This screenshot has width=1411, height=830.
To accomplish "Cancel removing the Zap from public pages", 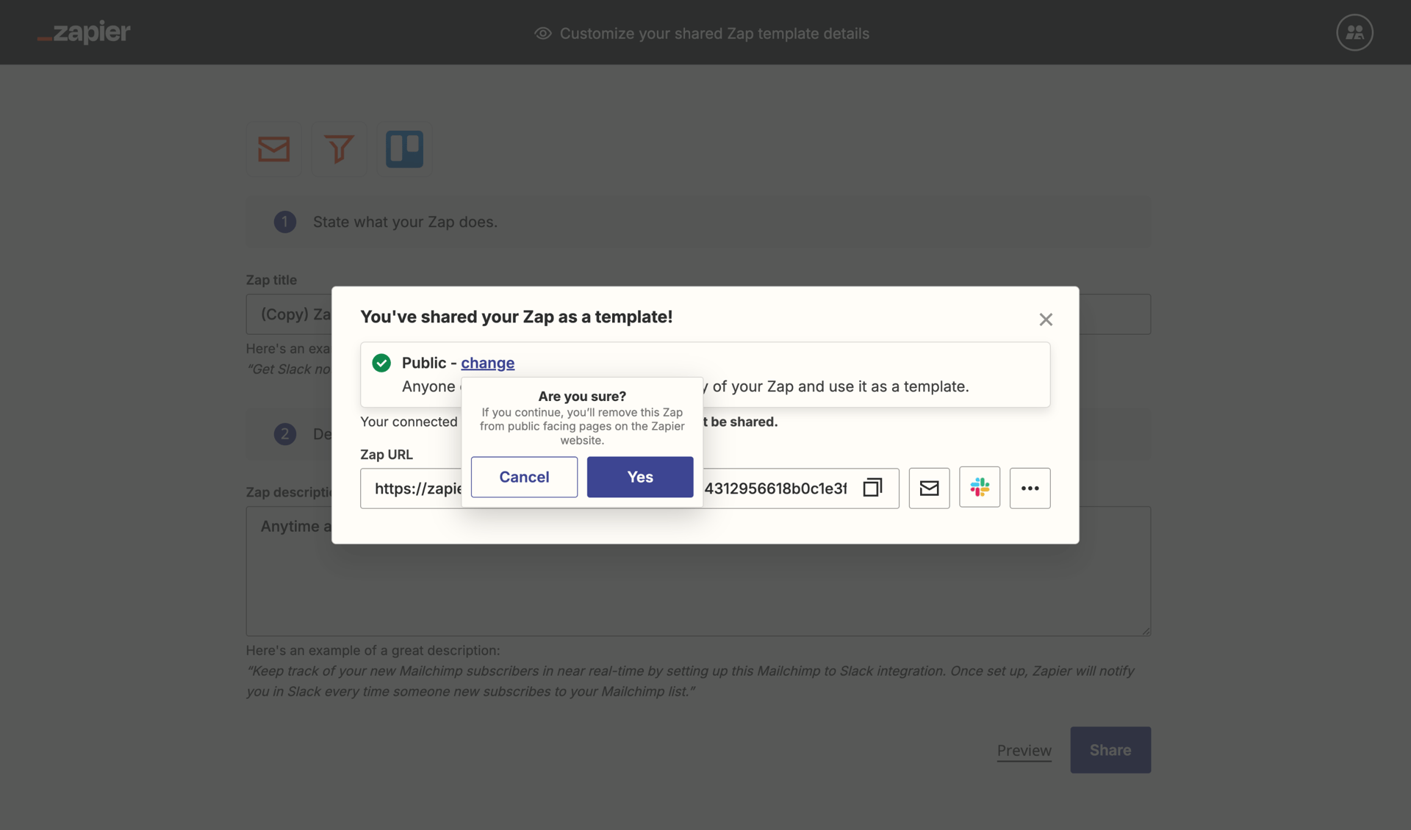I will coord(523,477).
